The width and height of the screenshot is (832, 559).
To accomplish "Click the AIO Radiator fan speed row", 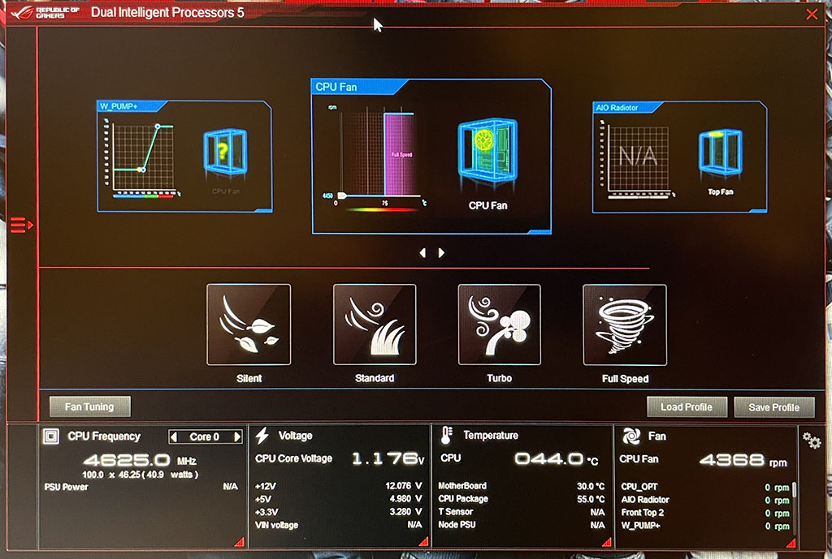I will coord(705,500).
